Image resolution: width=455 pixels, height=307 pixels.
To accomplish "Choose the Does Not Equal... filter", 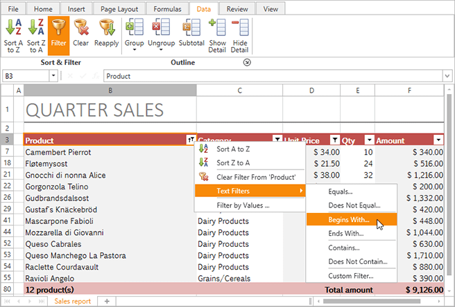I will coord(352,205).
